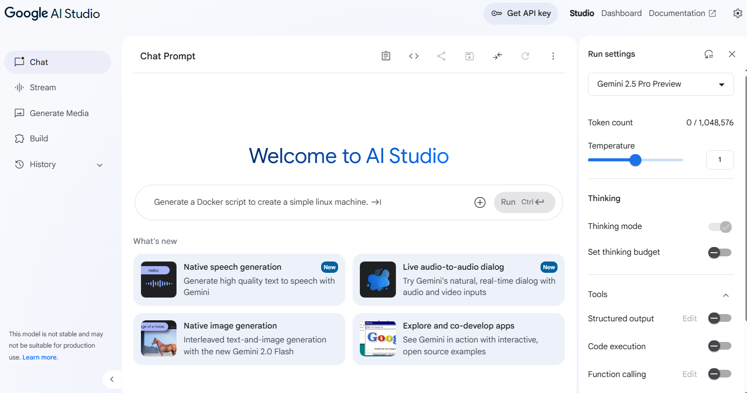Switch to the Dashboard tab
This screenshot has width=747, height=393.
(x=622, y=13)
